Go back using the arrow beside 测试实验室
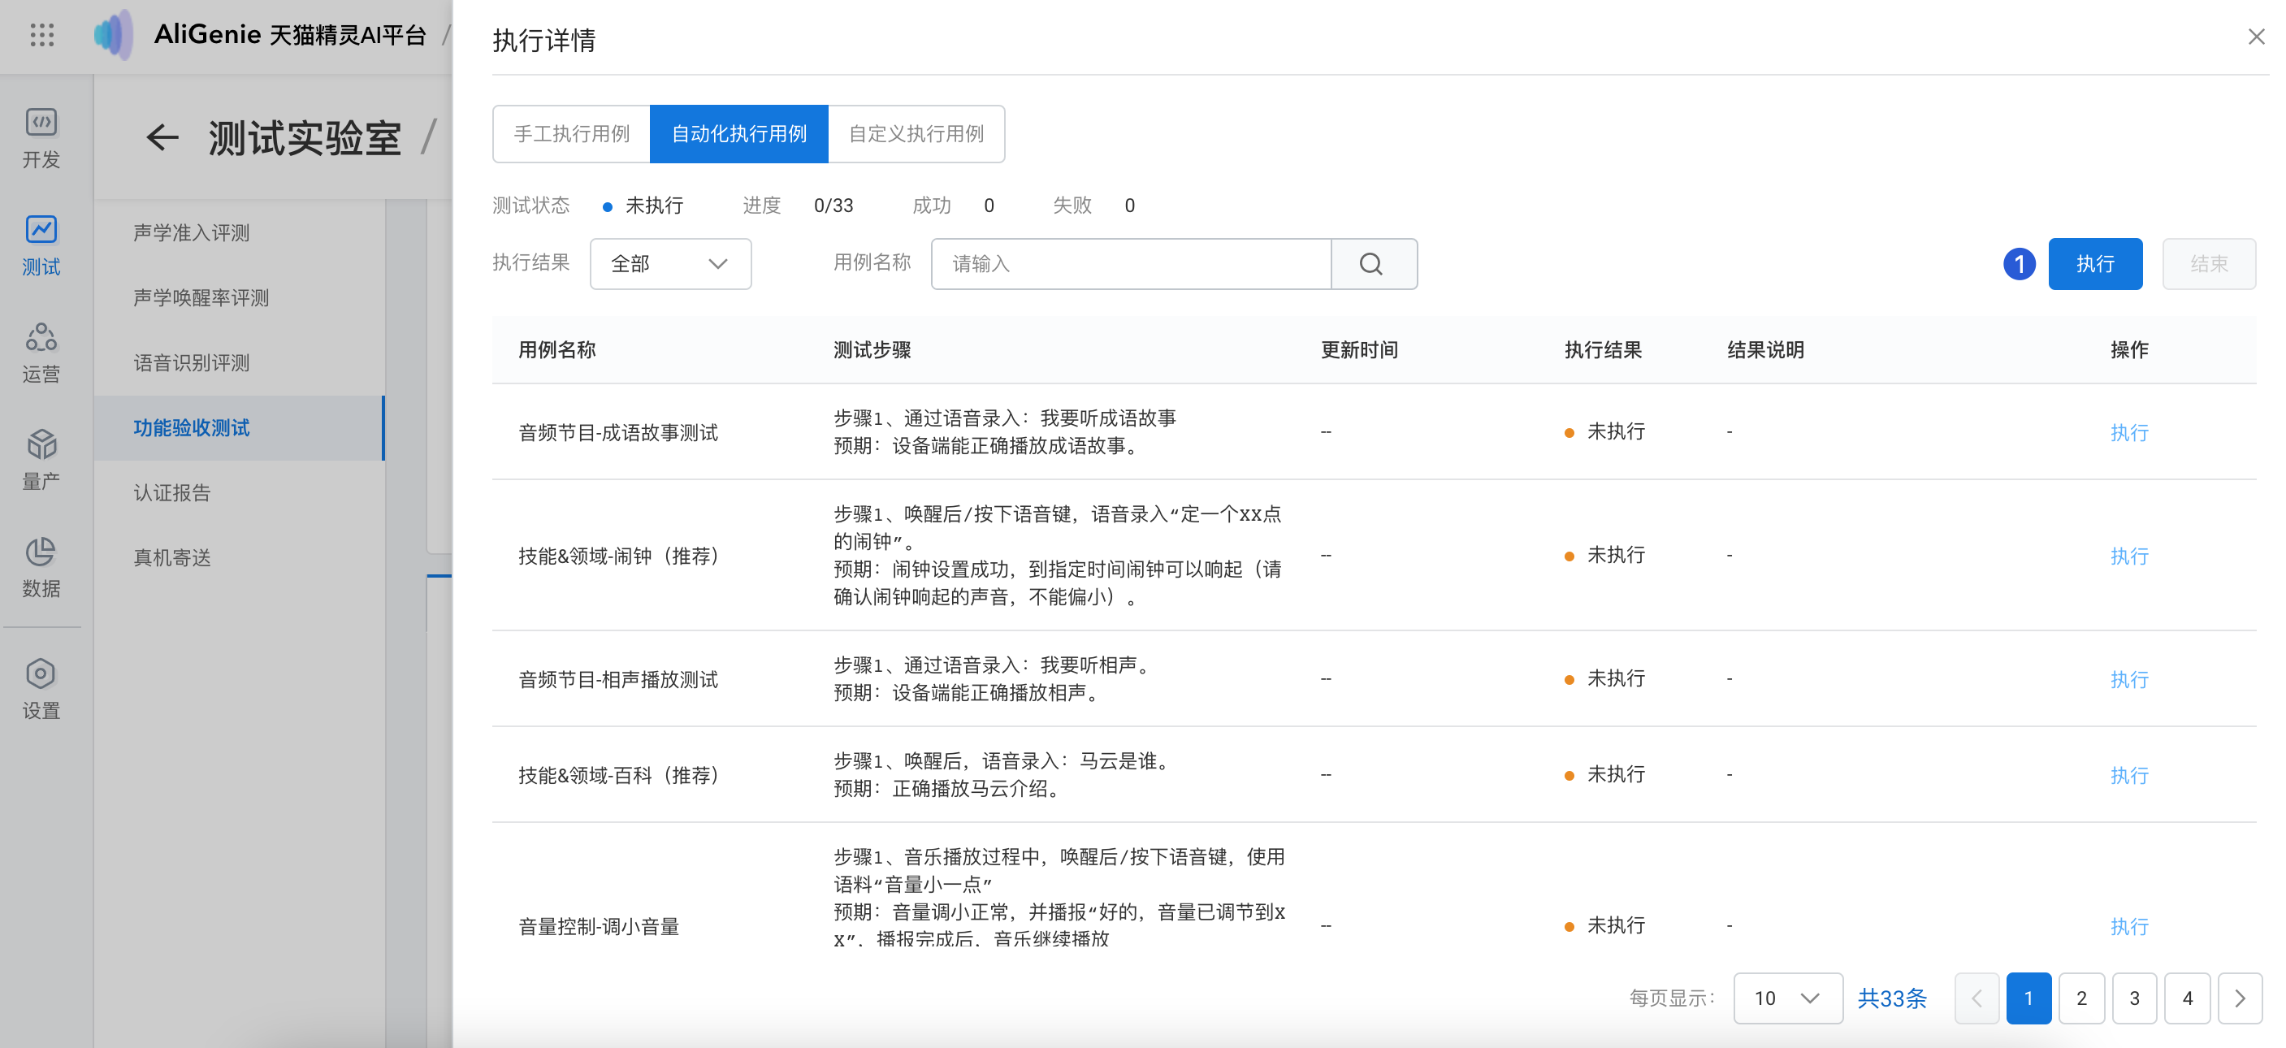Viewport: 2286px width, 1048px height. [x=162, y=137]
